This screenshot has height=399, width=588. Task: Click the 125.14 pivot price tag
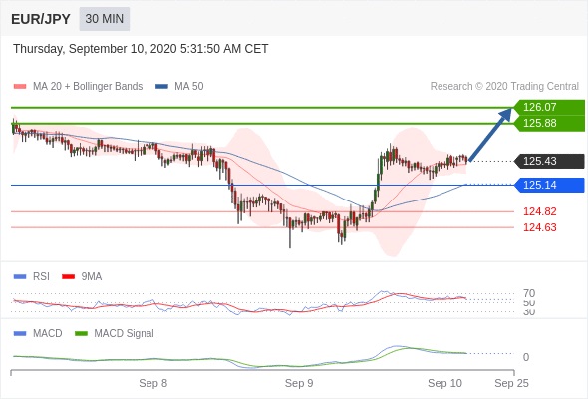549,185
